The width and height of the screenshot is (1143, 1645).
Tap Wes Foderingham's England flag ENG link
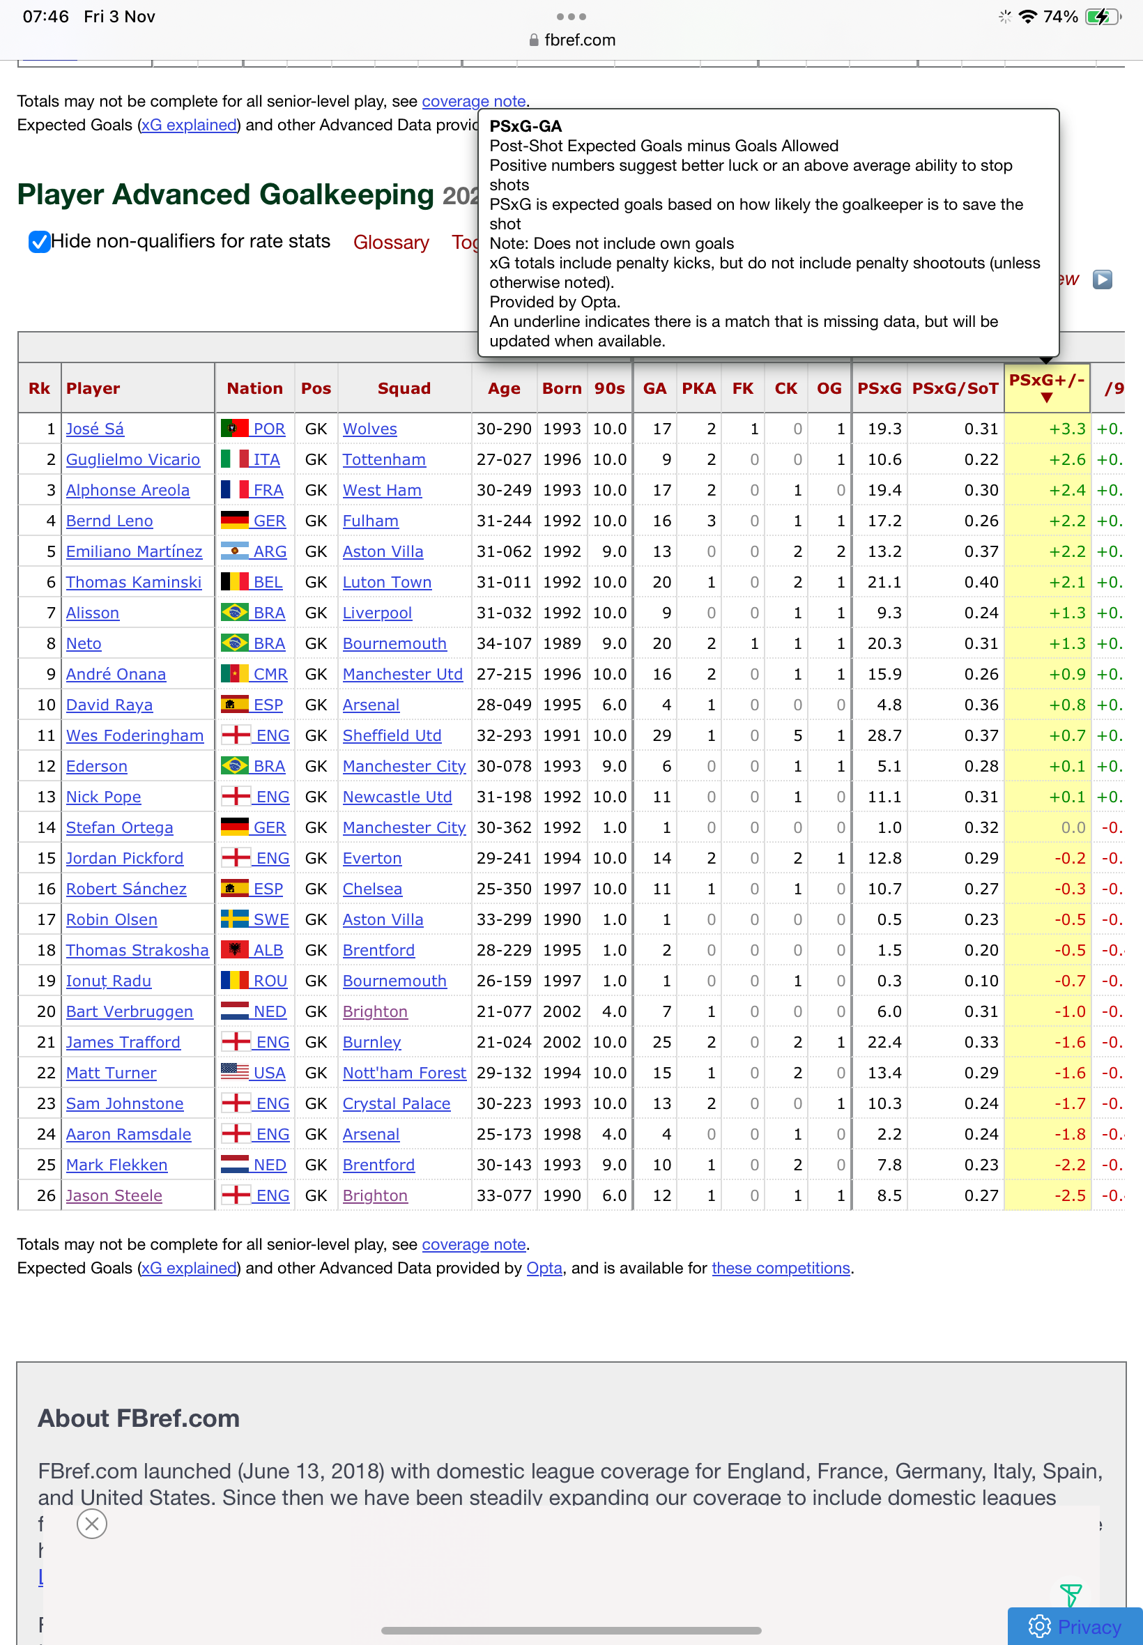(255, 735)
